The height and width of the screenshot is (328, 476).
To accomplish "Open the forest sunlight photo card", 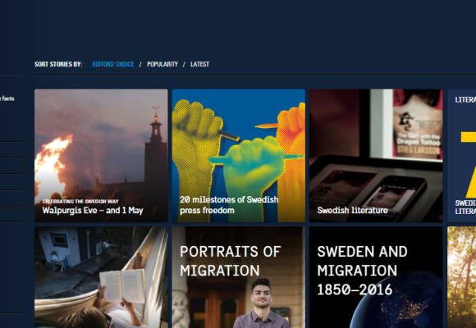I will pyautogui.click(x=462, y=277).
